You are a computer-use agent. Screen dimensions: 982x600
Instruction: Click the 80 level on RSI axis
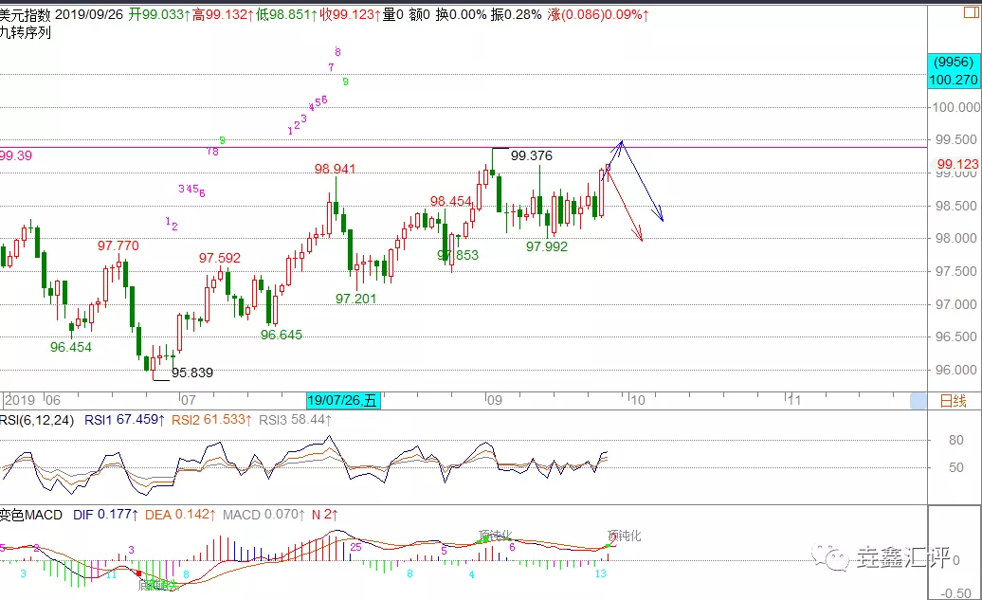(955, 441)
